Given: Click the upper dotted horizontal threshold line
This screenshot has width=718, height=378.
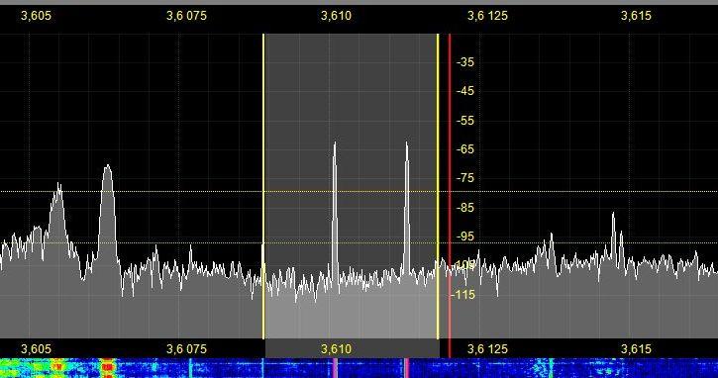Looking at the screenshot, I should [359, 192].
